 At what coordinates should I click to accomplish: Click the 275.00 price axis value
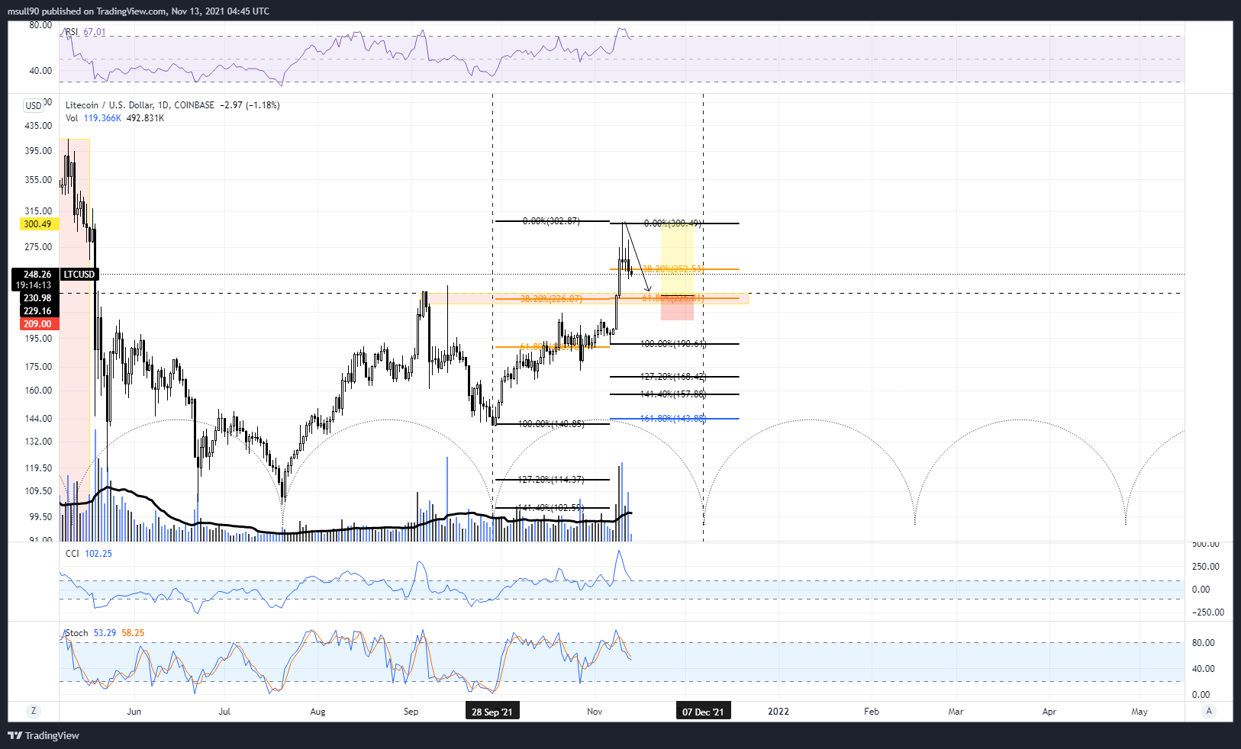[x=38, y=247]
